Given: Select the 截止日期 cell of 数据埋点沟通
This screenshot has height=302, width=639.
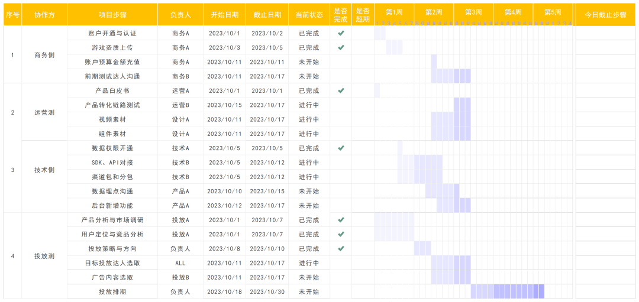Looking at the screenshot, I should click(267, 191).
